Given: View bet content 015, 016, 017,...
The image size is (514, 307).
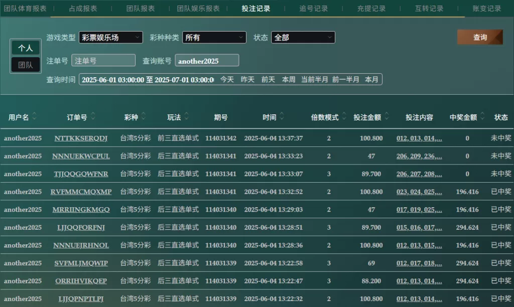Looking at the screenshot, I should (419, 227).
